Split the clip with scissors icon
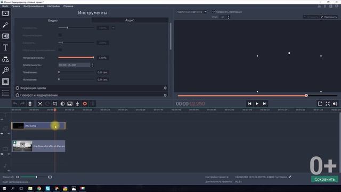The image size is (341, 192). tap(40, 104)
